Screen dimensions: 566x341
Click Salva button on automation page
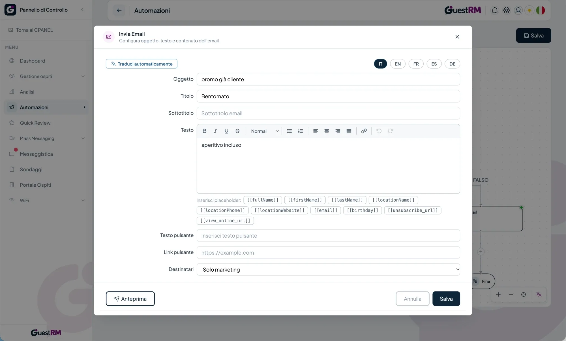(x=533, y=35)
